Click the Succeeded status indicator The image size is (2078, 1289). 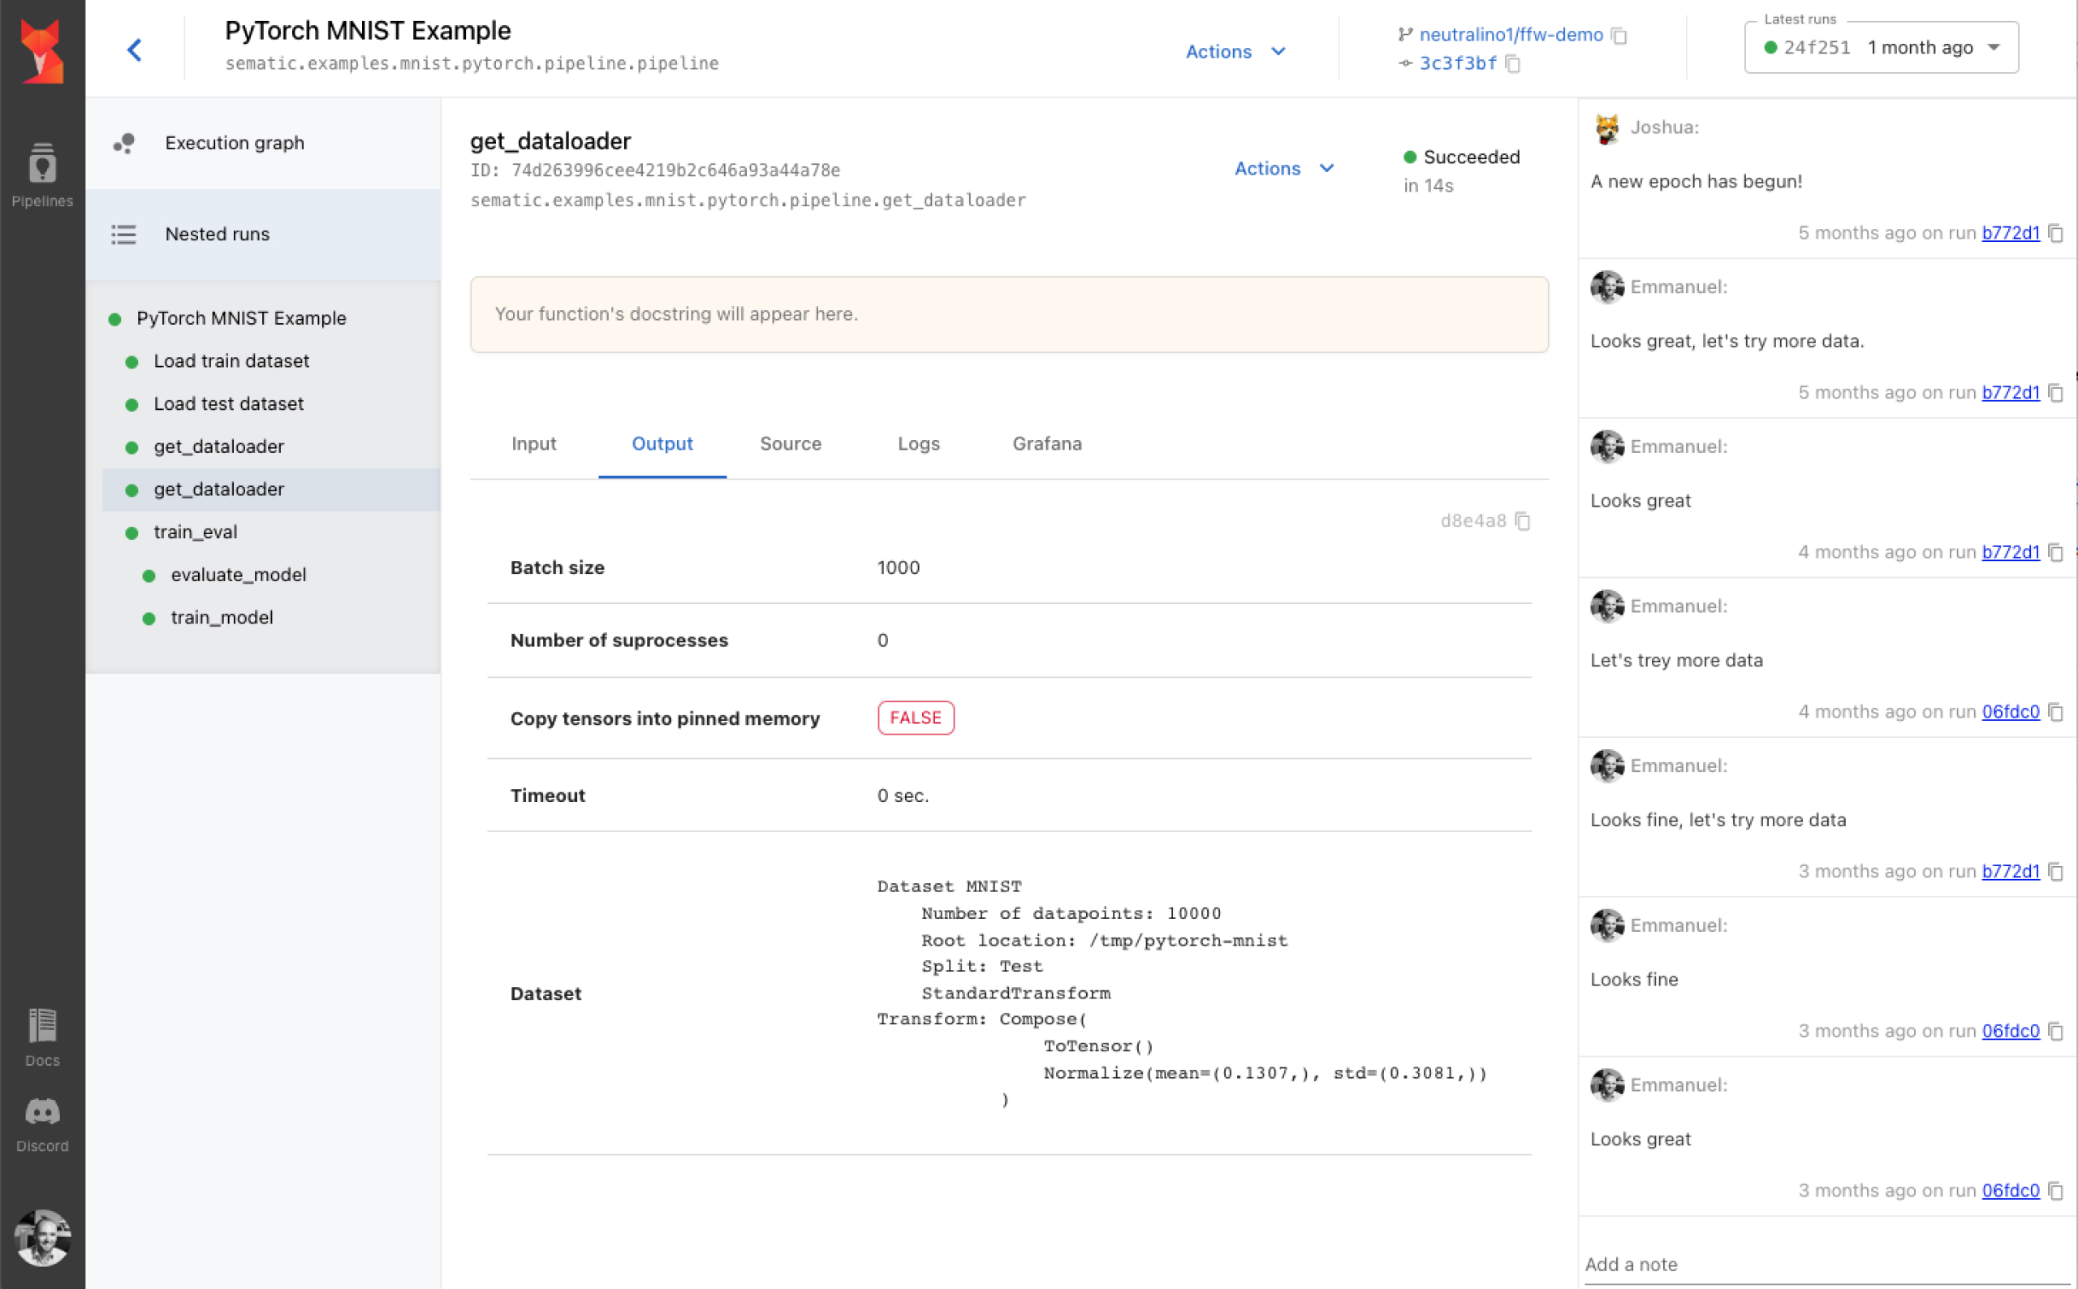[1461, 157]
